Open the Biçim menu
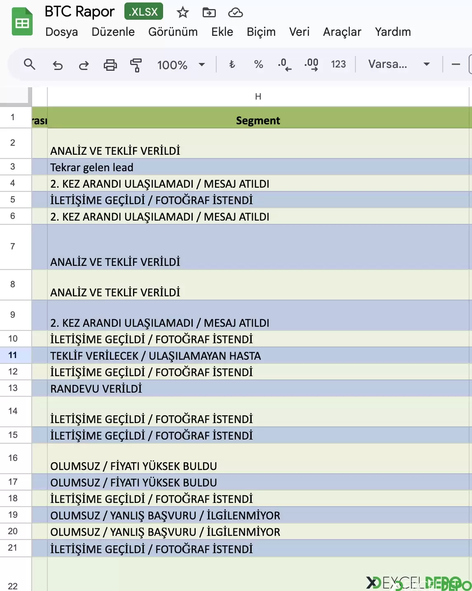Image resolution: width=472 pixels, height=591 pixels. click(261, 32)
